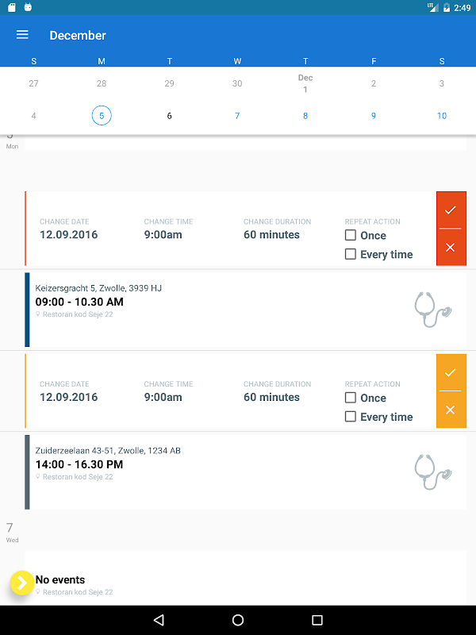Tap the stethoscope icon on Keizersgracht appointment
This screenshot has width=476, height=635.
point(432,310)
